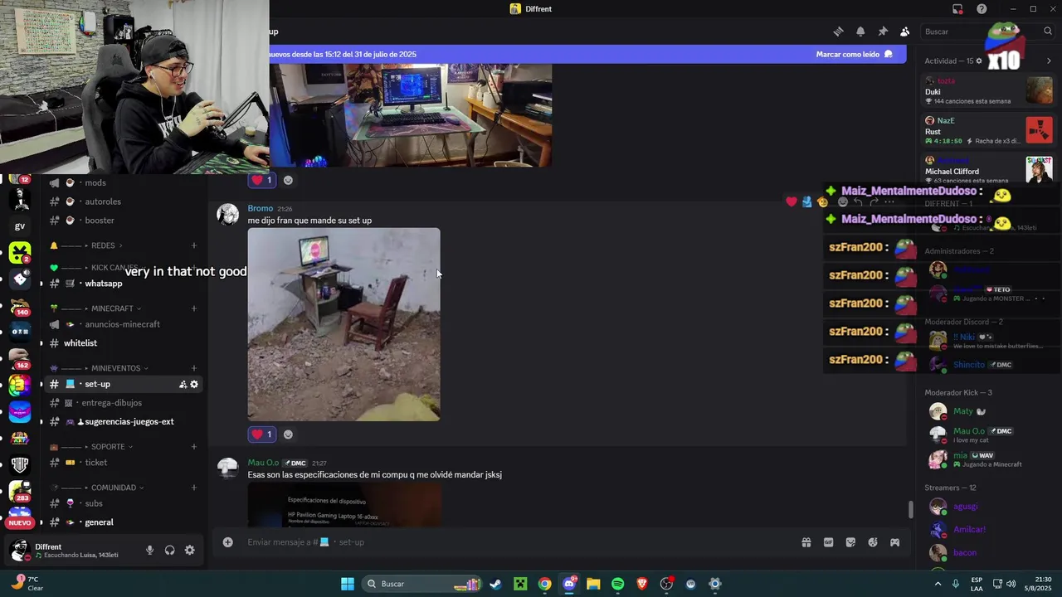Open the Discord inbox icon in title bar

[957, 9]
